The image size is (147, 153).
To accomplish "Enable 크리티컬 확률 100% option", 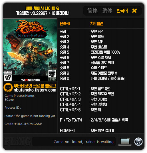I will click(105, 52).
